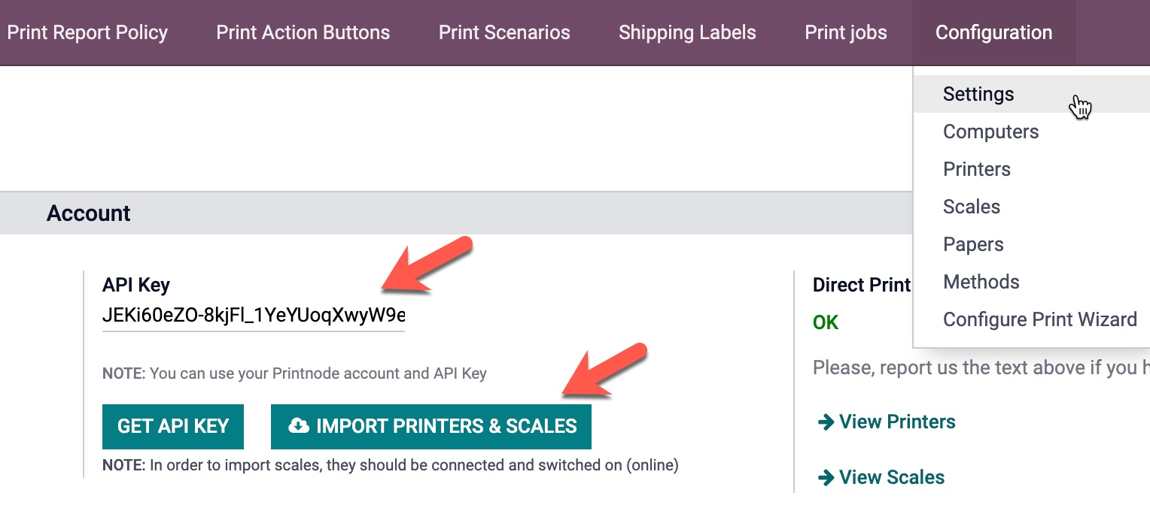The width and height of the screenshot is (1150, 517).
Task: Open Papers from the Configuration dropdown
Action: pyautogui.click(x=973, y=244)
